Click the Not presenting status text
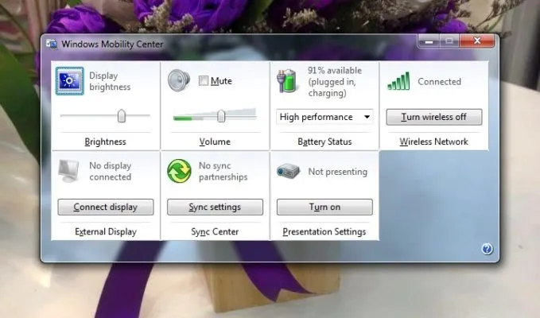This screenshot has height=318, width=540. click(x=337, y=172)
